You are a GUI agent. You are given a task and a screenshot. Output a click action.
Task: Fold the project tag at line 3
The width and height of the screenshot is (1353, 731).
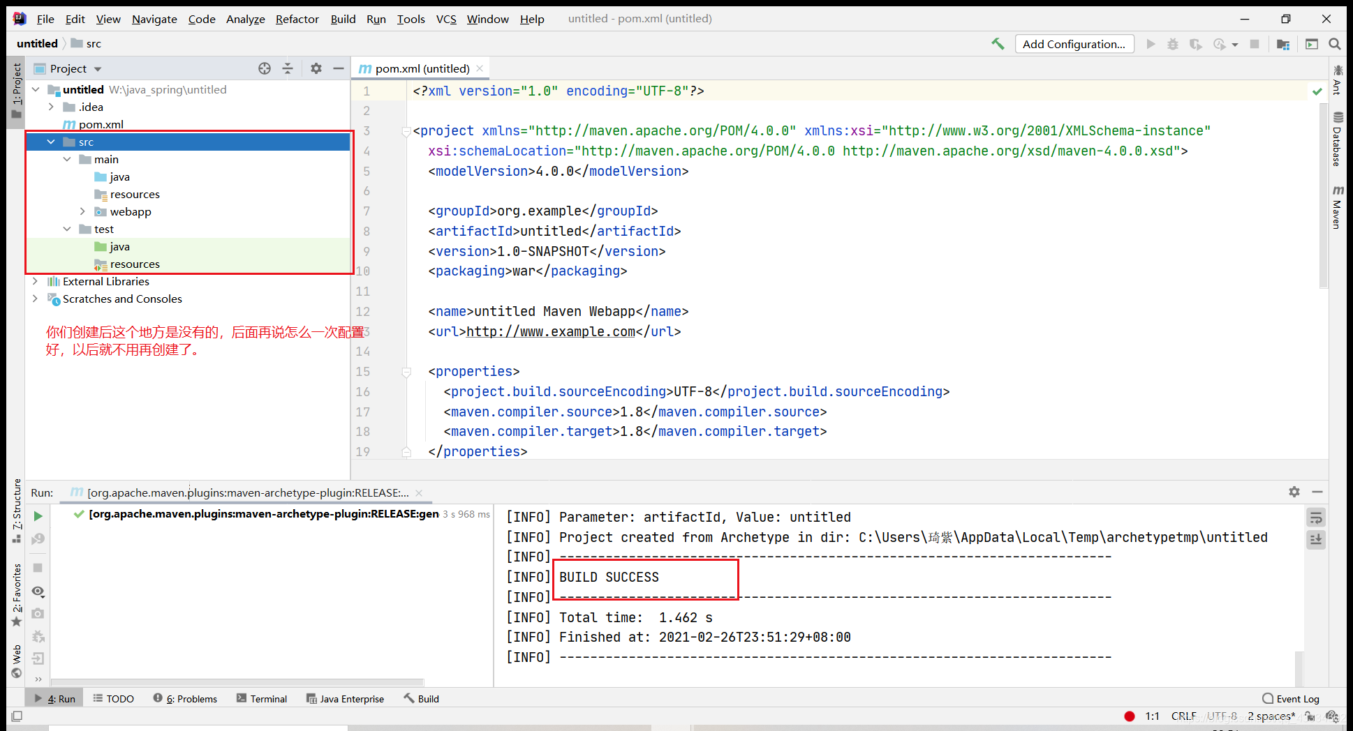pos(406,131)
